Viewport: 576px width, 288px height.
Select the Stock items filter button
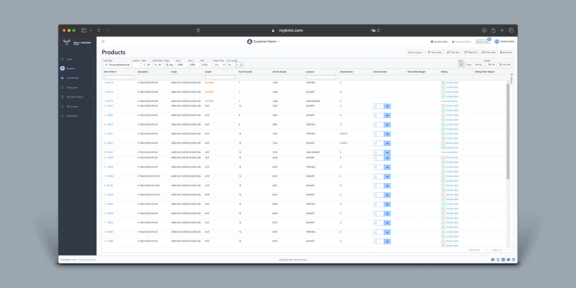(x=469, y=65)
